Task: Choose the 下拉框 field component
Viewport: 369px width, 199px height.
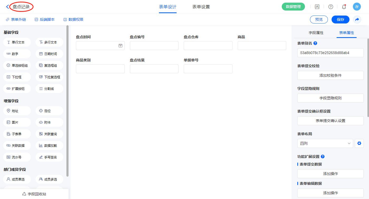Action: 17,77
